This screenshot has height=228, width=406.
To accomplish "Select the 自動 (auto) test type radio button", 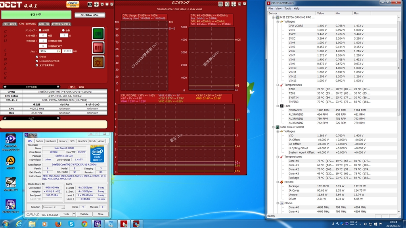I will pyautogui.click(x=63, y=30).
